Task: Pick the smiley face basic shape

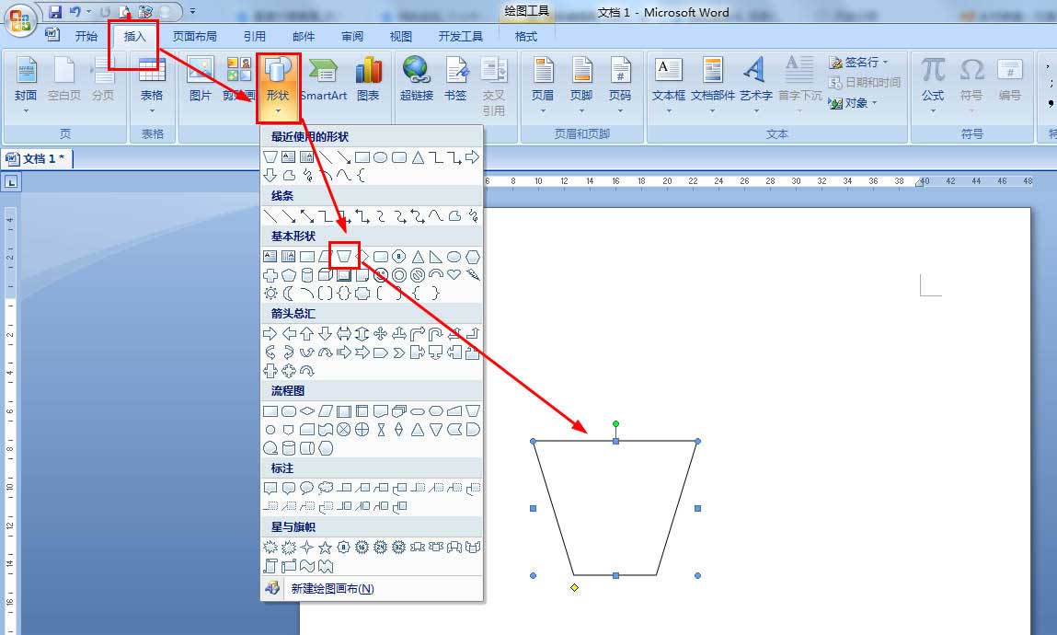Action: point(380,275)
